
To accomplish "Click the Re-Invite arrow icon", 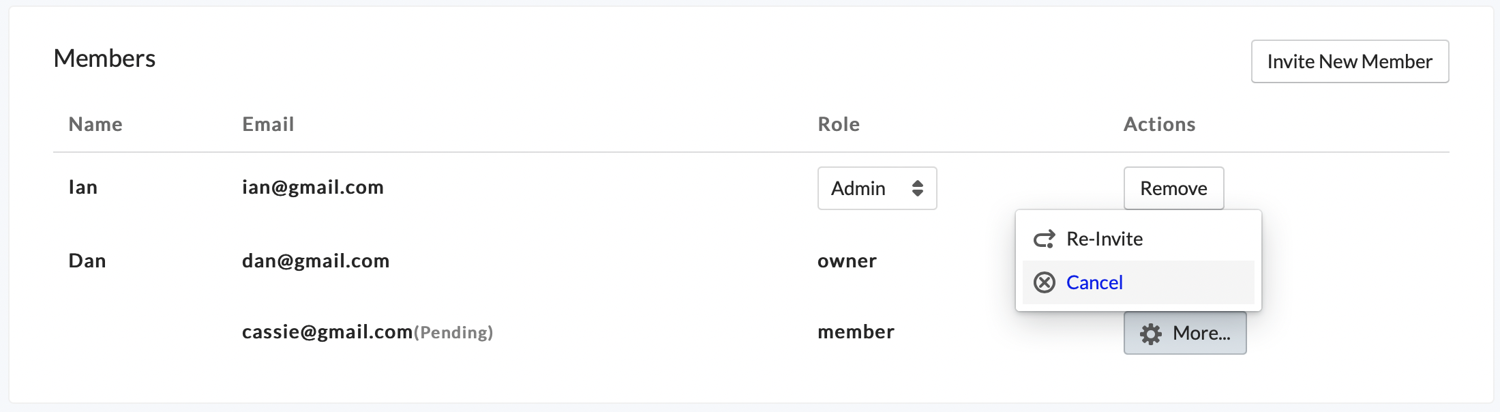I will coord(1044,239).
